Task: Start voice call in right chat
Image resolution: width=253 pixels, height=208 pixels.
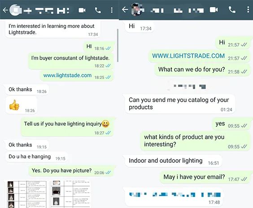Action: coord(232,10)
